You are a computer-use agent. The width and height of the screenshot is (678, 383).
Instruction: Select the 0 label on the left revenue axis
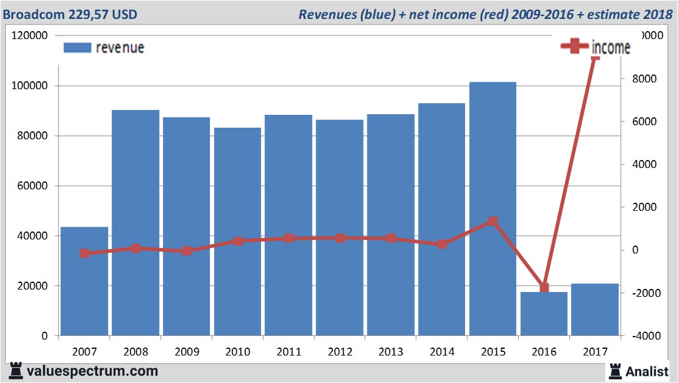click(45, 336)
